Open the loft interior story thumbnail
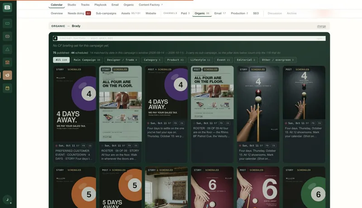 (x=166, y=188)
